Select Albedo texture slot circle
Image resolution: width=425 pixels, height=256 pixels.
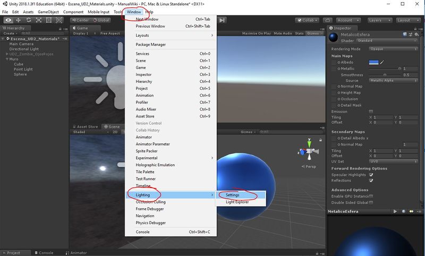(x=339, y=63)
